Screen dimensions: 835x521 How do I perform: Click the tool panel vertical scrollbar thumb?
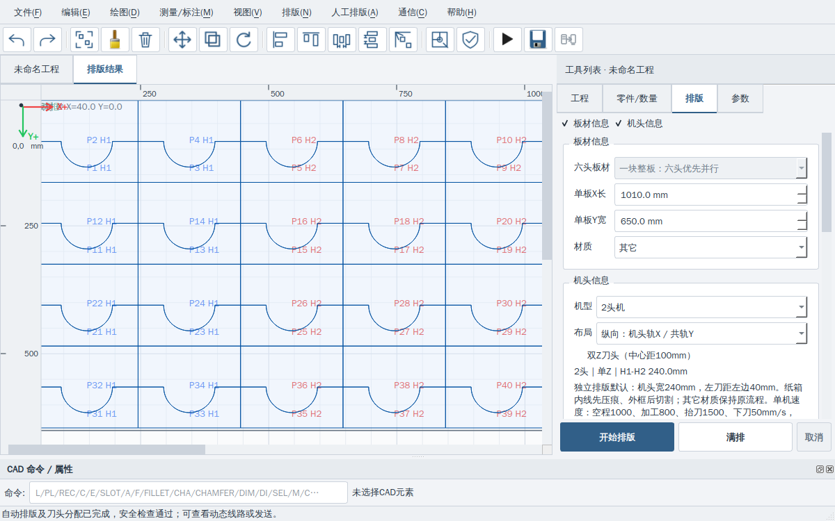[827, 182]
